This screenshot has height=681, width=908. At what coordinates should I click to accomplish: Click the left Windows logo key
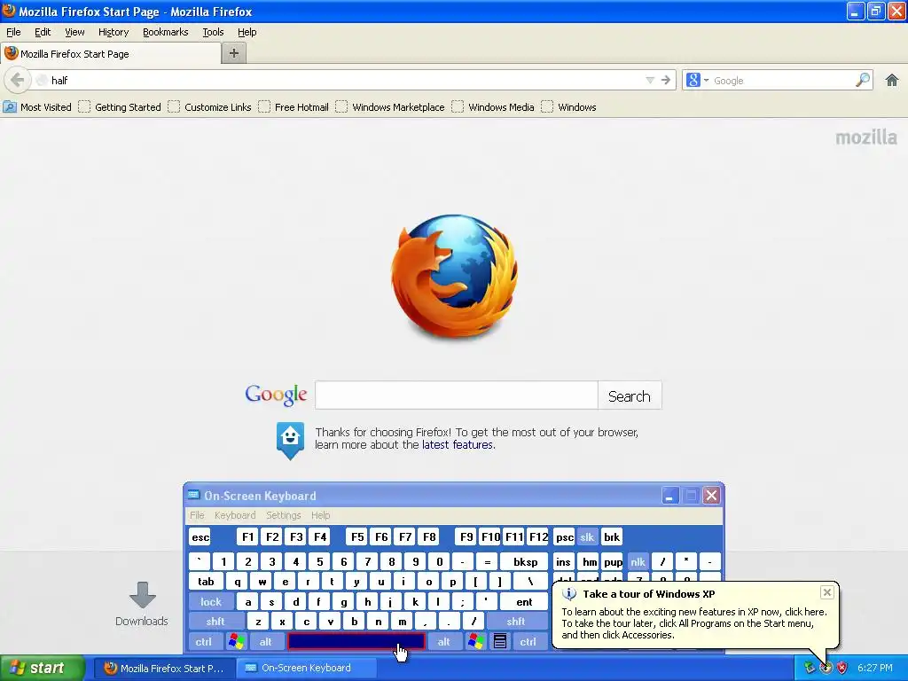click(236, 642)
